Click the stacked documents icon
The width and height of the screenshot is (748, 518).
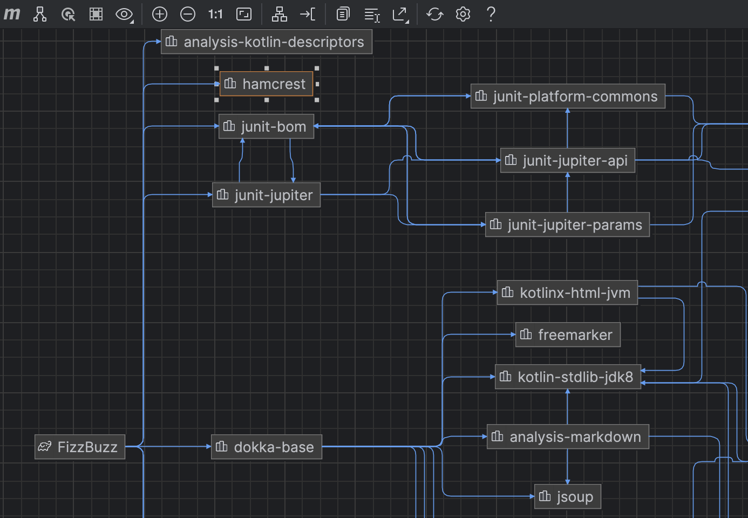[x=343, y=14]
